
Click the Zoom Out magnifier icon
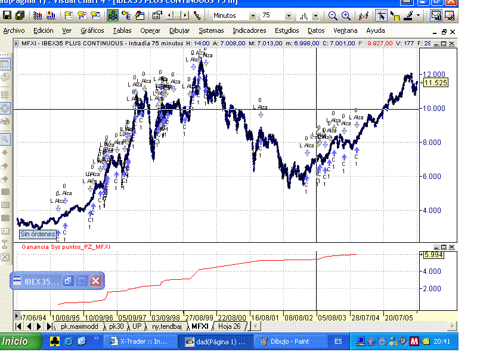click(333, 16)
